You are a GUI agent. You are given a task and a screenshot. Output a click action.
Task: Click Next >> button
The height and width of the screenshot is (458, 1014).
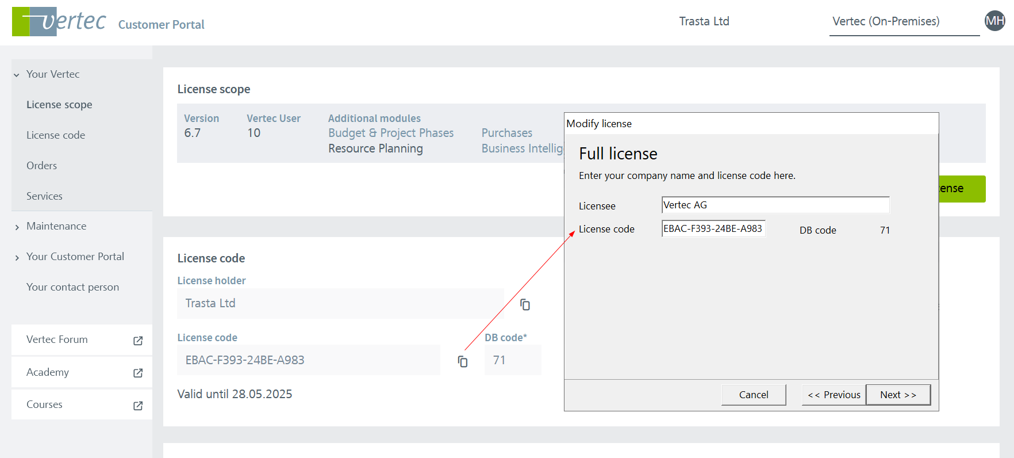point(897,395)
